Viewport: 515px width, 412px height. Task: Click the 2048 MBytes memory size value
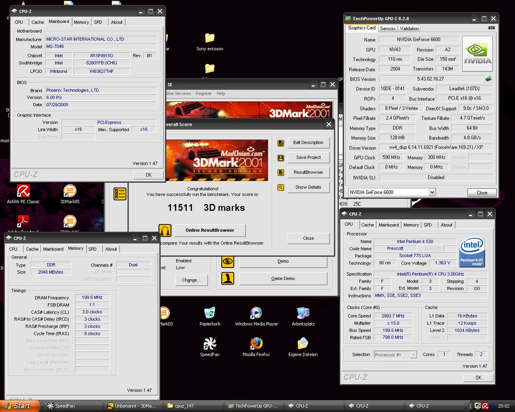(51, 272)
